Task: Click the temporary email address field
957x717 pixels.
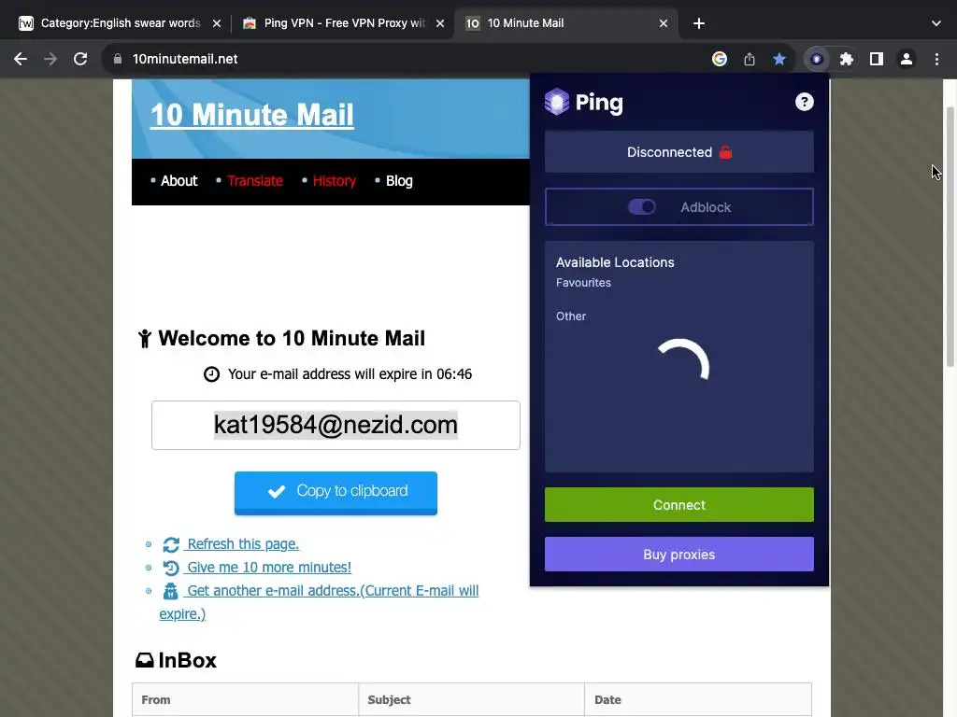Action: point(336,426)
